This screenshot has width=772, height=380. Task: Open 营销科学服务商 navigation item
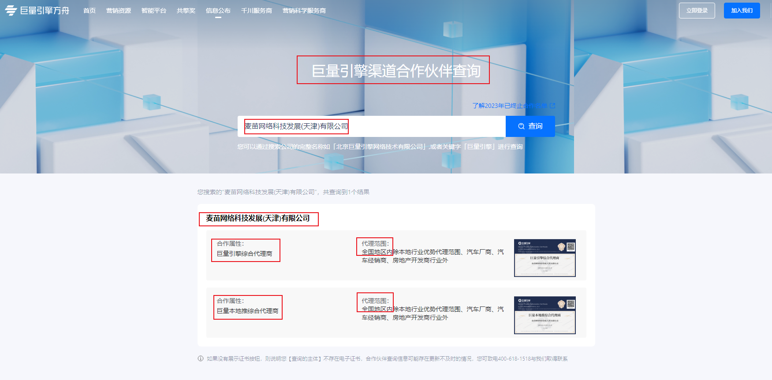click(304, 11)
